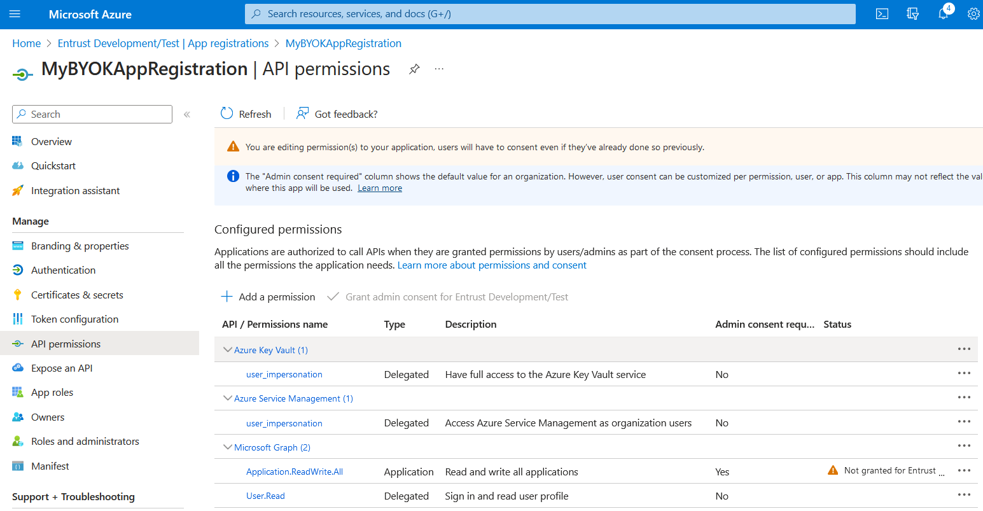Click the plus icon for Add a permission

click(x=227, y=297)
